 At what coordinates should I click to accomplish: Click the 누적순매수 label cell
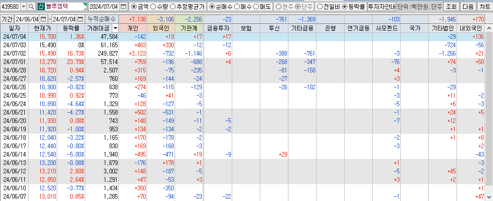pos(102,19)
